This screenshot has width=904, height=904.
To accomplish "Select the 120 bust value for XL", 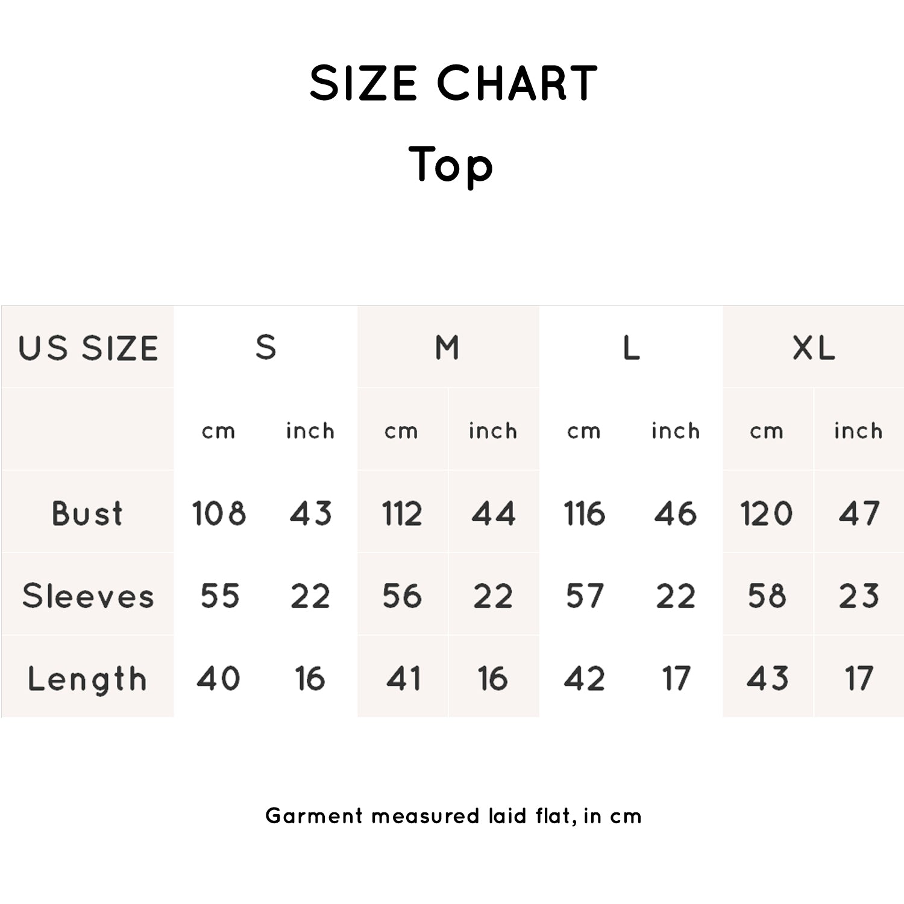I will click(x=767, y=513).
